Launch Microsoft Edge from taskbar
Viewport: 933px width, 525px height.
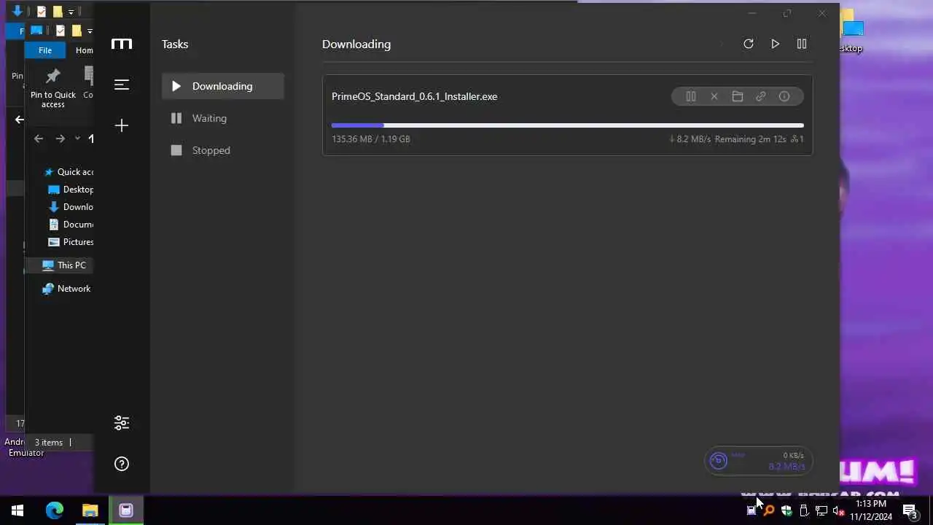click(x=55, y=510)
